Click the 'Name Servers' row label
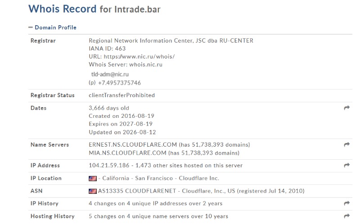This screenshot has width=360, height=224. pyautogui.click(x=49, y=144)
